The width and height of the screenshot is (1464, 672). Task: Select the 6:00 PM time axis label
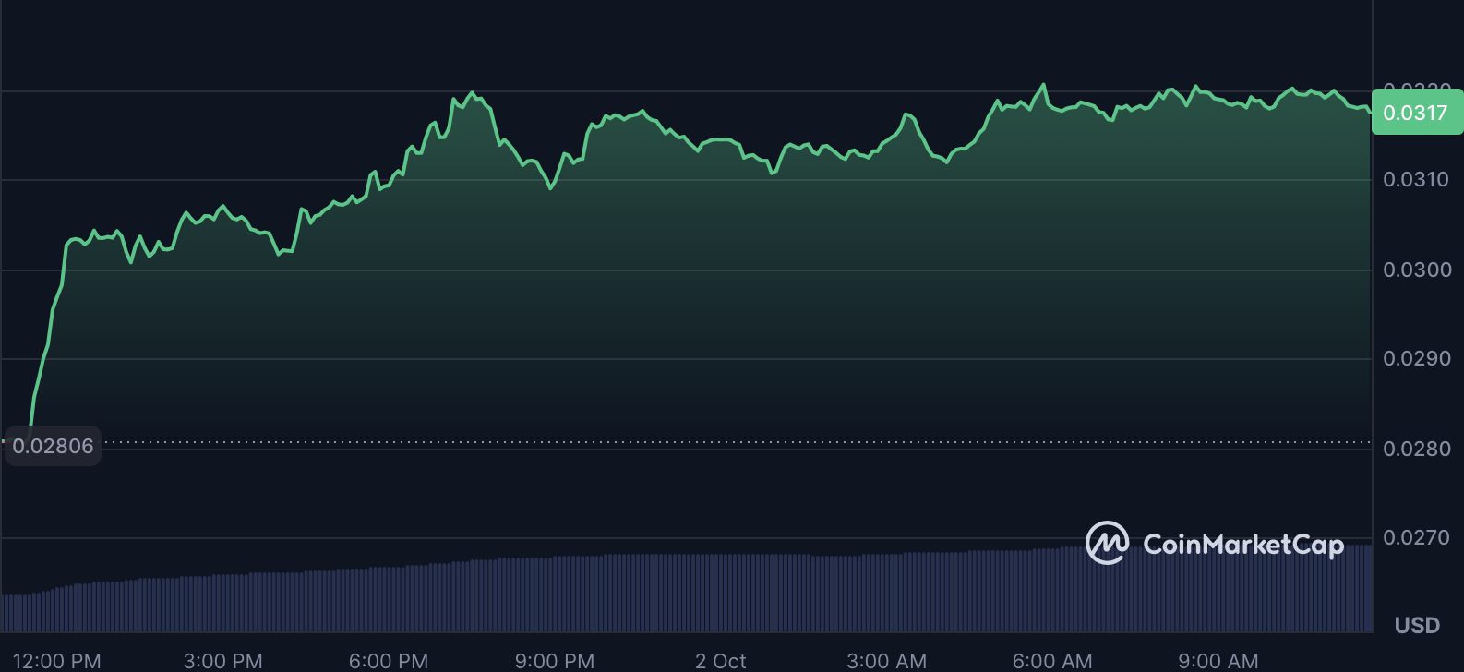tap(389, 661)
